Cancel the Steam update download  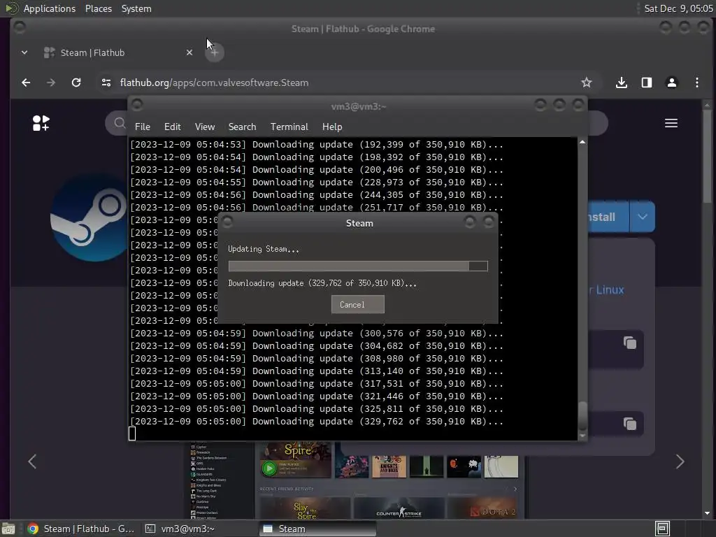point(357,305)
